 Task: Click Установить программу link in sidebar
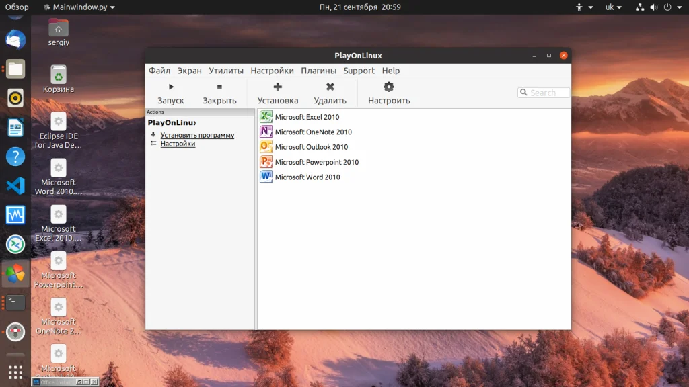pyautogui.click(x=197, y=135)
